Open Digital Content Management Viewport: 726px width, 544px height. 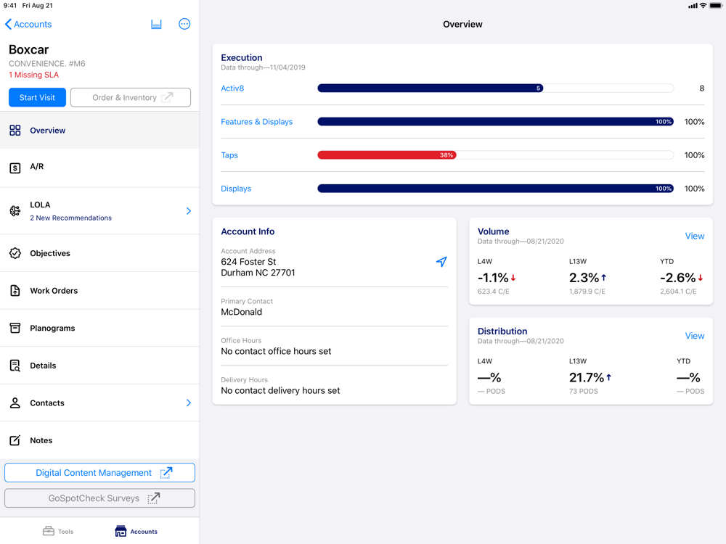coord(99,473)
